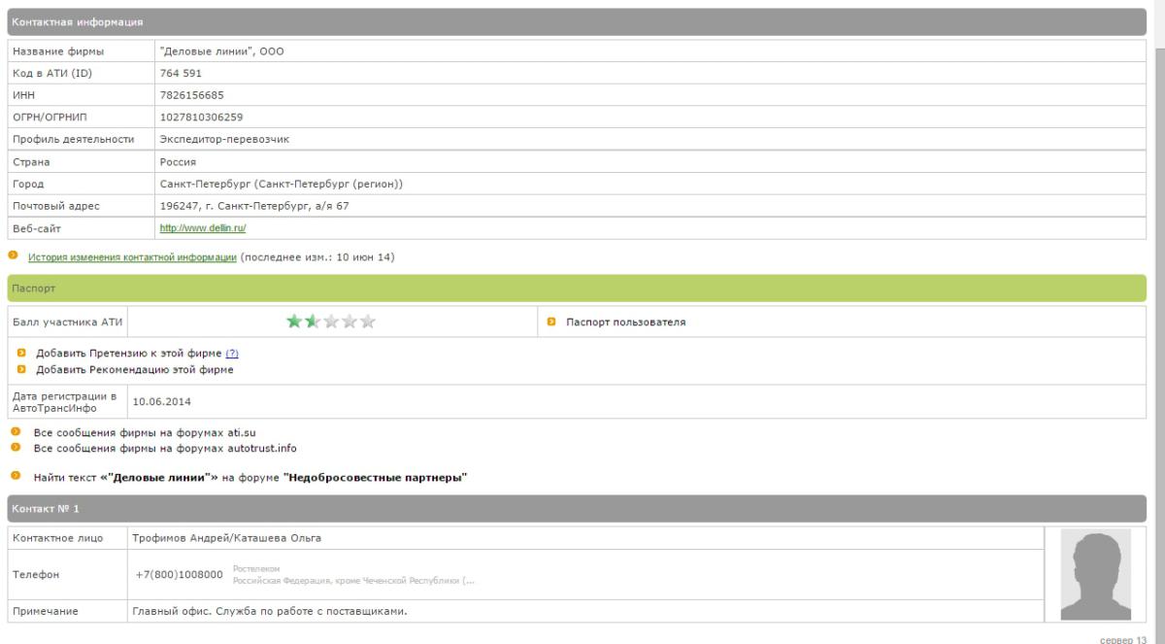The image size is (1165, 644).
Task: Open Паспорт пользователя
Action: pyautogui.click(x=626, y=322)
